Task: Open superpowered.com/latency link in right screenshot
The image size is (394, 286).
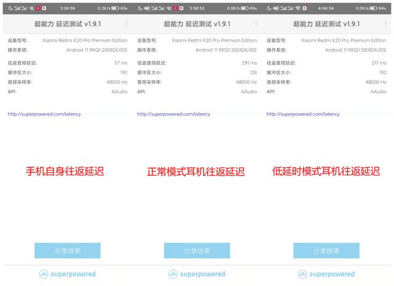Action: coord(303,114)
